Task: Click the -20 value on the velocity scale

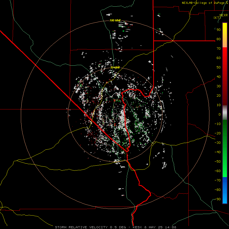Action: coord(218,133)
